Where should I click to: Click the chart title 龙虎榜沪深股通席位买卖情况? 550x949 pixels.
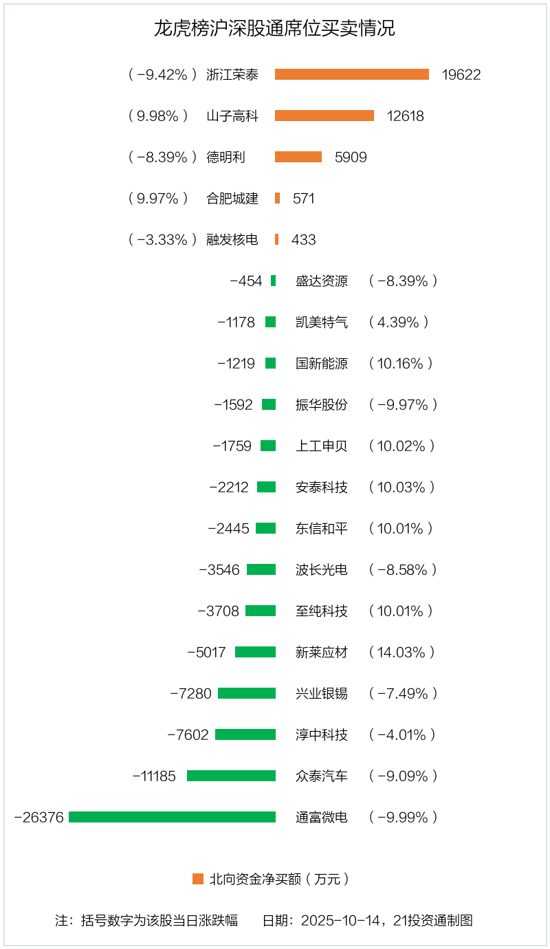click(274, 29)
